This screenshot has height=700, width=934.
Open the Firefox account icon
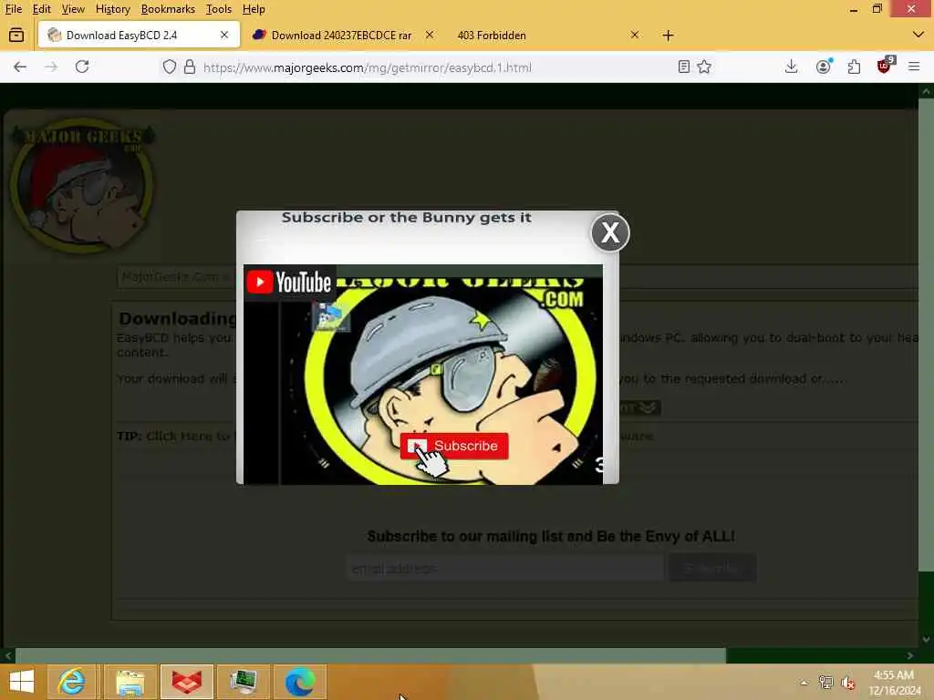[824, 67]
